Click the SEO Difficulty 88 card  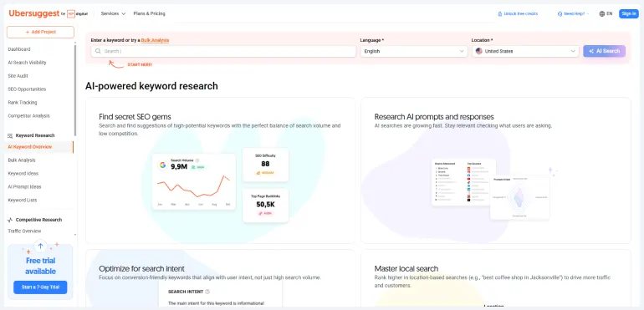pyautogui.click(x=265, y=165)
